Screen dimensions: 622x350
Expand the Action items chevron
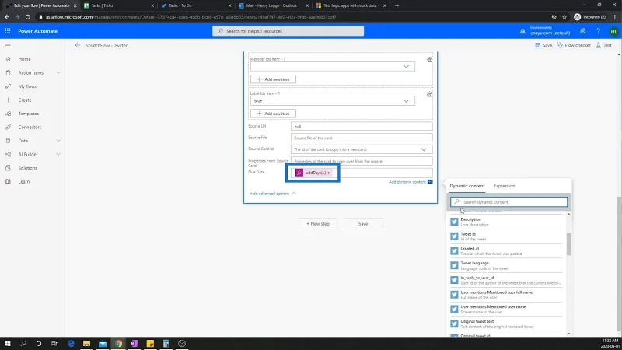click(58, 72)
